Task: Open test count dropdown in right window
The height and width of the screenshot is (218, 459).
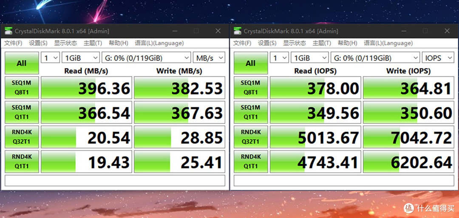Action: coord(279,58)
